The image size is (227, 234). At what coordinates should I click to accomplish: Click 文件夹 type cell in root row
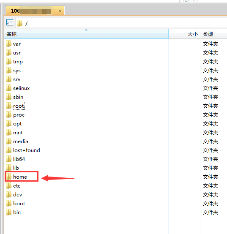click(211, 106)
